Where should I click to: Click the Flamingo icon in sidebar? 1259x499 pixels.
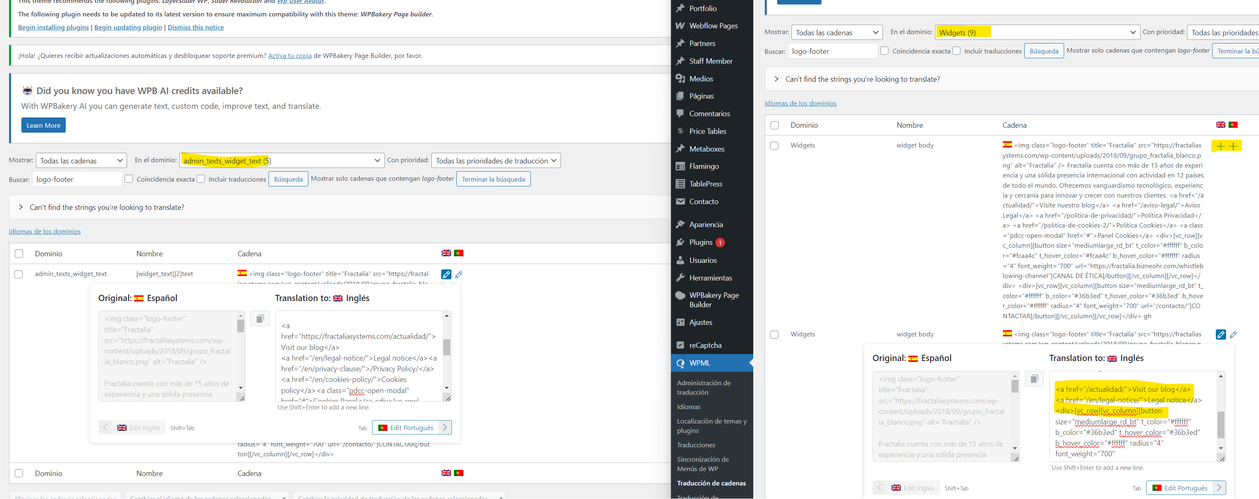680,166
